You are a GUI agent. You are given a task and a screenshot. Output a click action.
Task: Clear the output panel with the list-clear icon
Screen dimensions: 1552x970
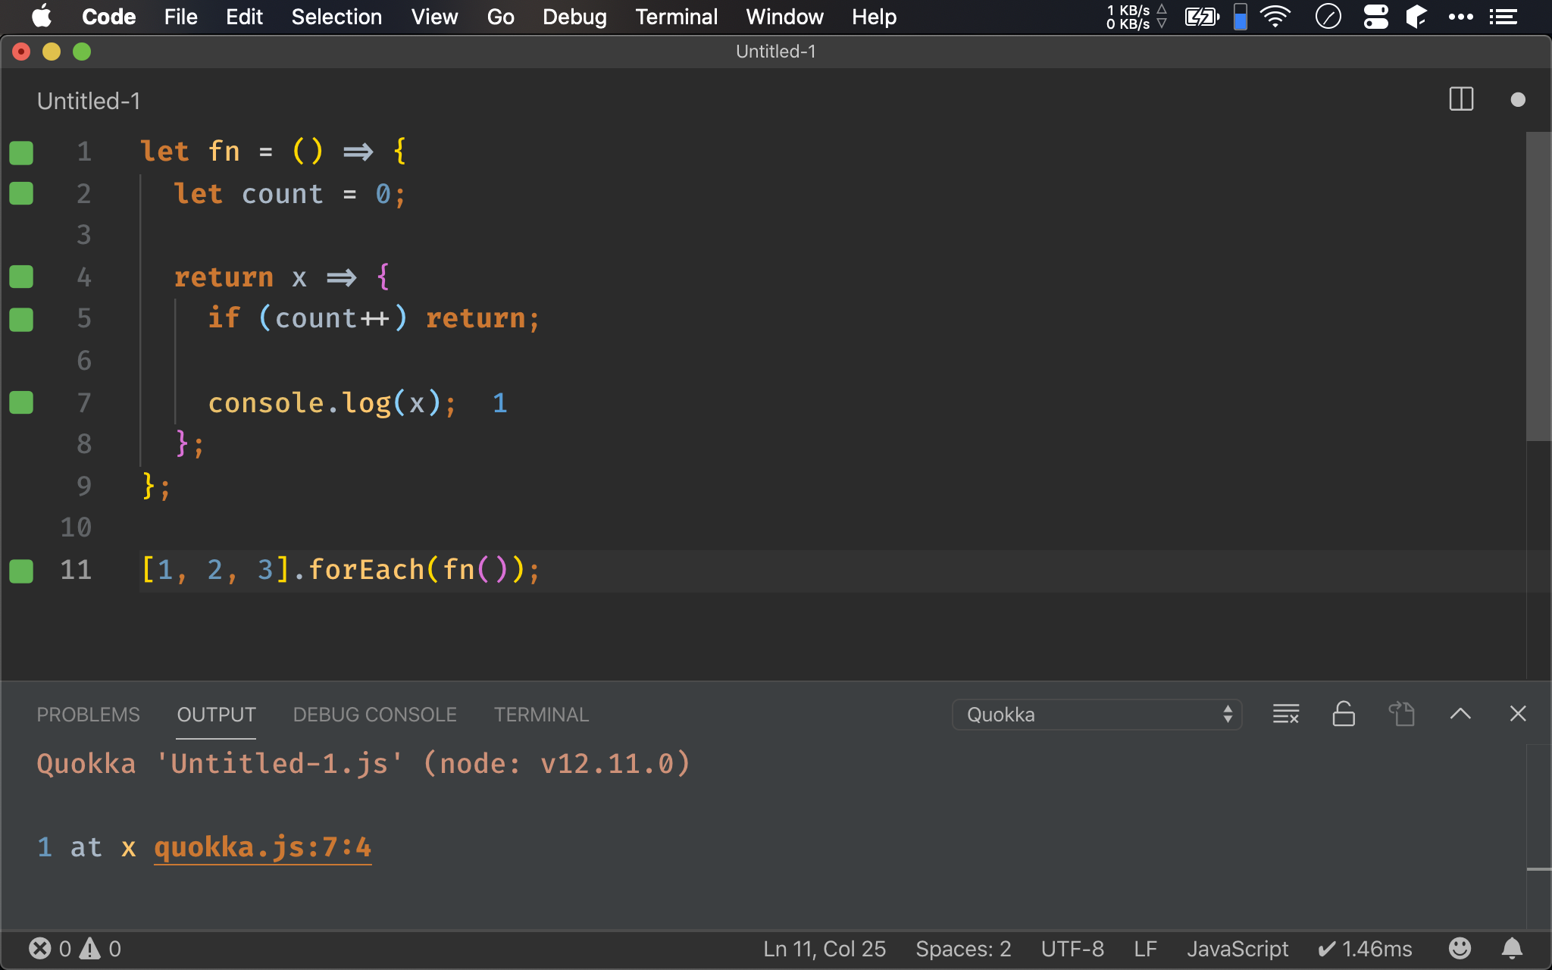[1285, 714]
